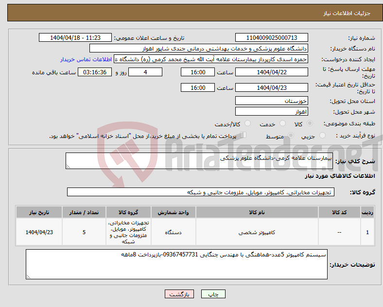
Task: Click the نام کالا column header
Action: coord(257,212)
